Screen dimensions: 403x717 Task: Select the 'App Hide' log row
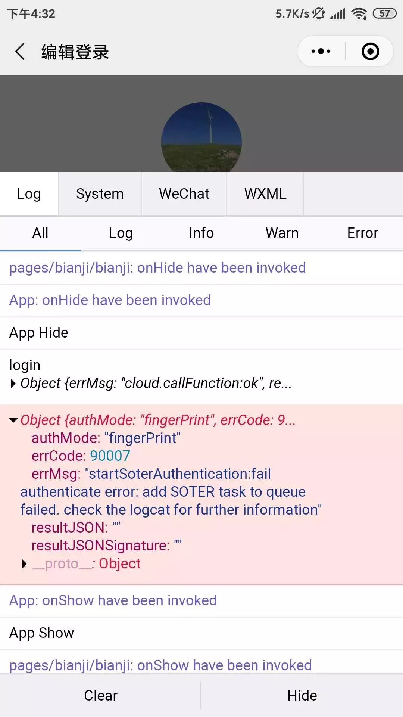point(201,333)
